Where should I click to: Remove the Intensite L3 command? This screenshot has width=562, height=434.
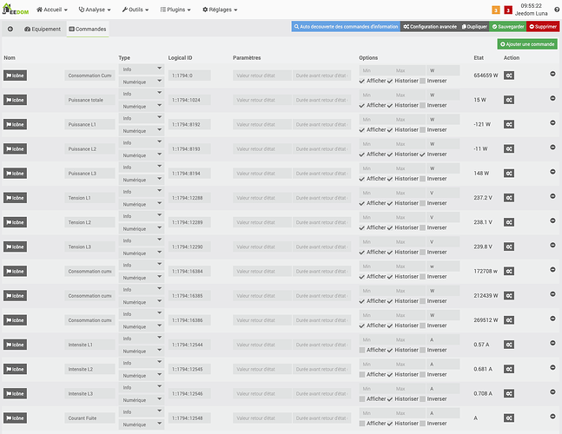tap(552, 391)
